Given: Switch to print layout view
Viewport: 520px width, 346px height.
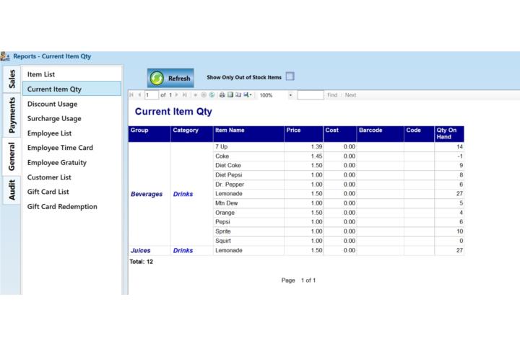Looking at the screenshot, I should tap(230, 95).
